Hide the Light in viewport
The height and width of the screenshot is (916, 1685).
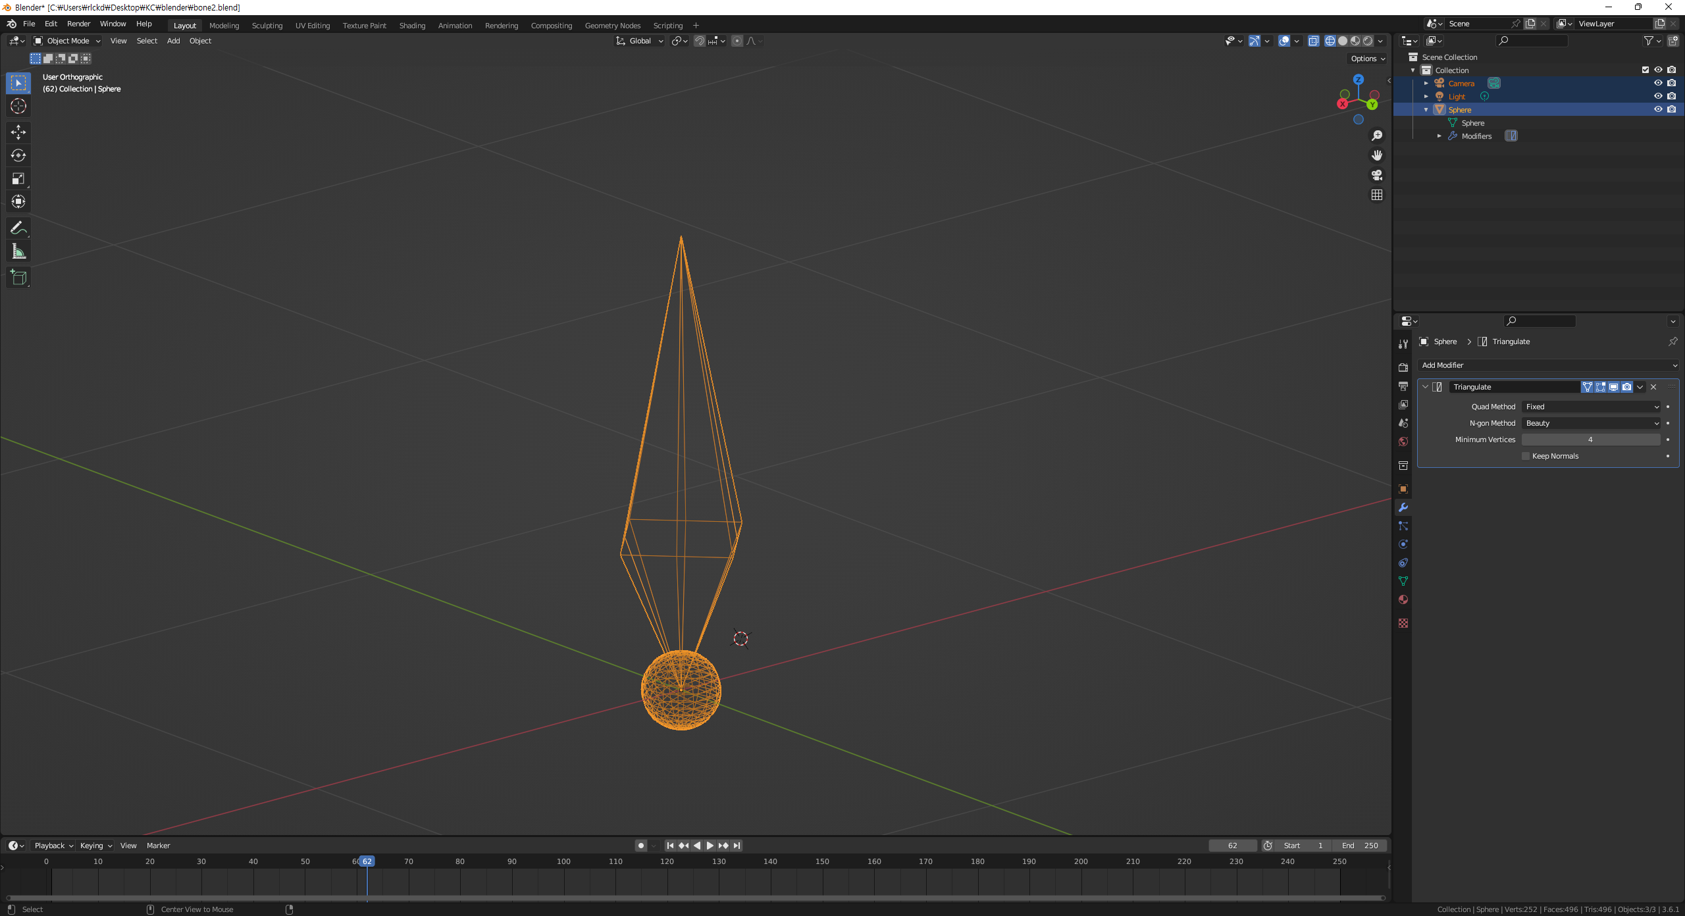(1658, 96)
